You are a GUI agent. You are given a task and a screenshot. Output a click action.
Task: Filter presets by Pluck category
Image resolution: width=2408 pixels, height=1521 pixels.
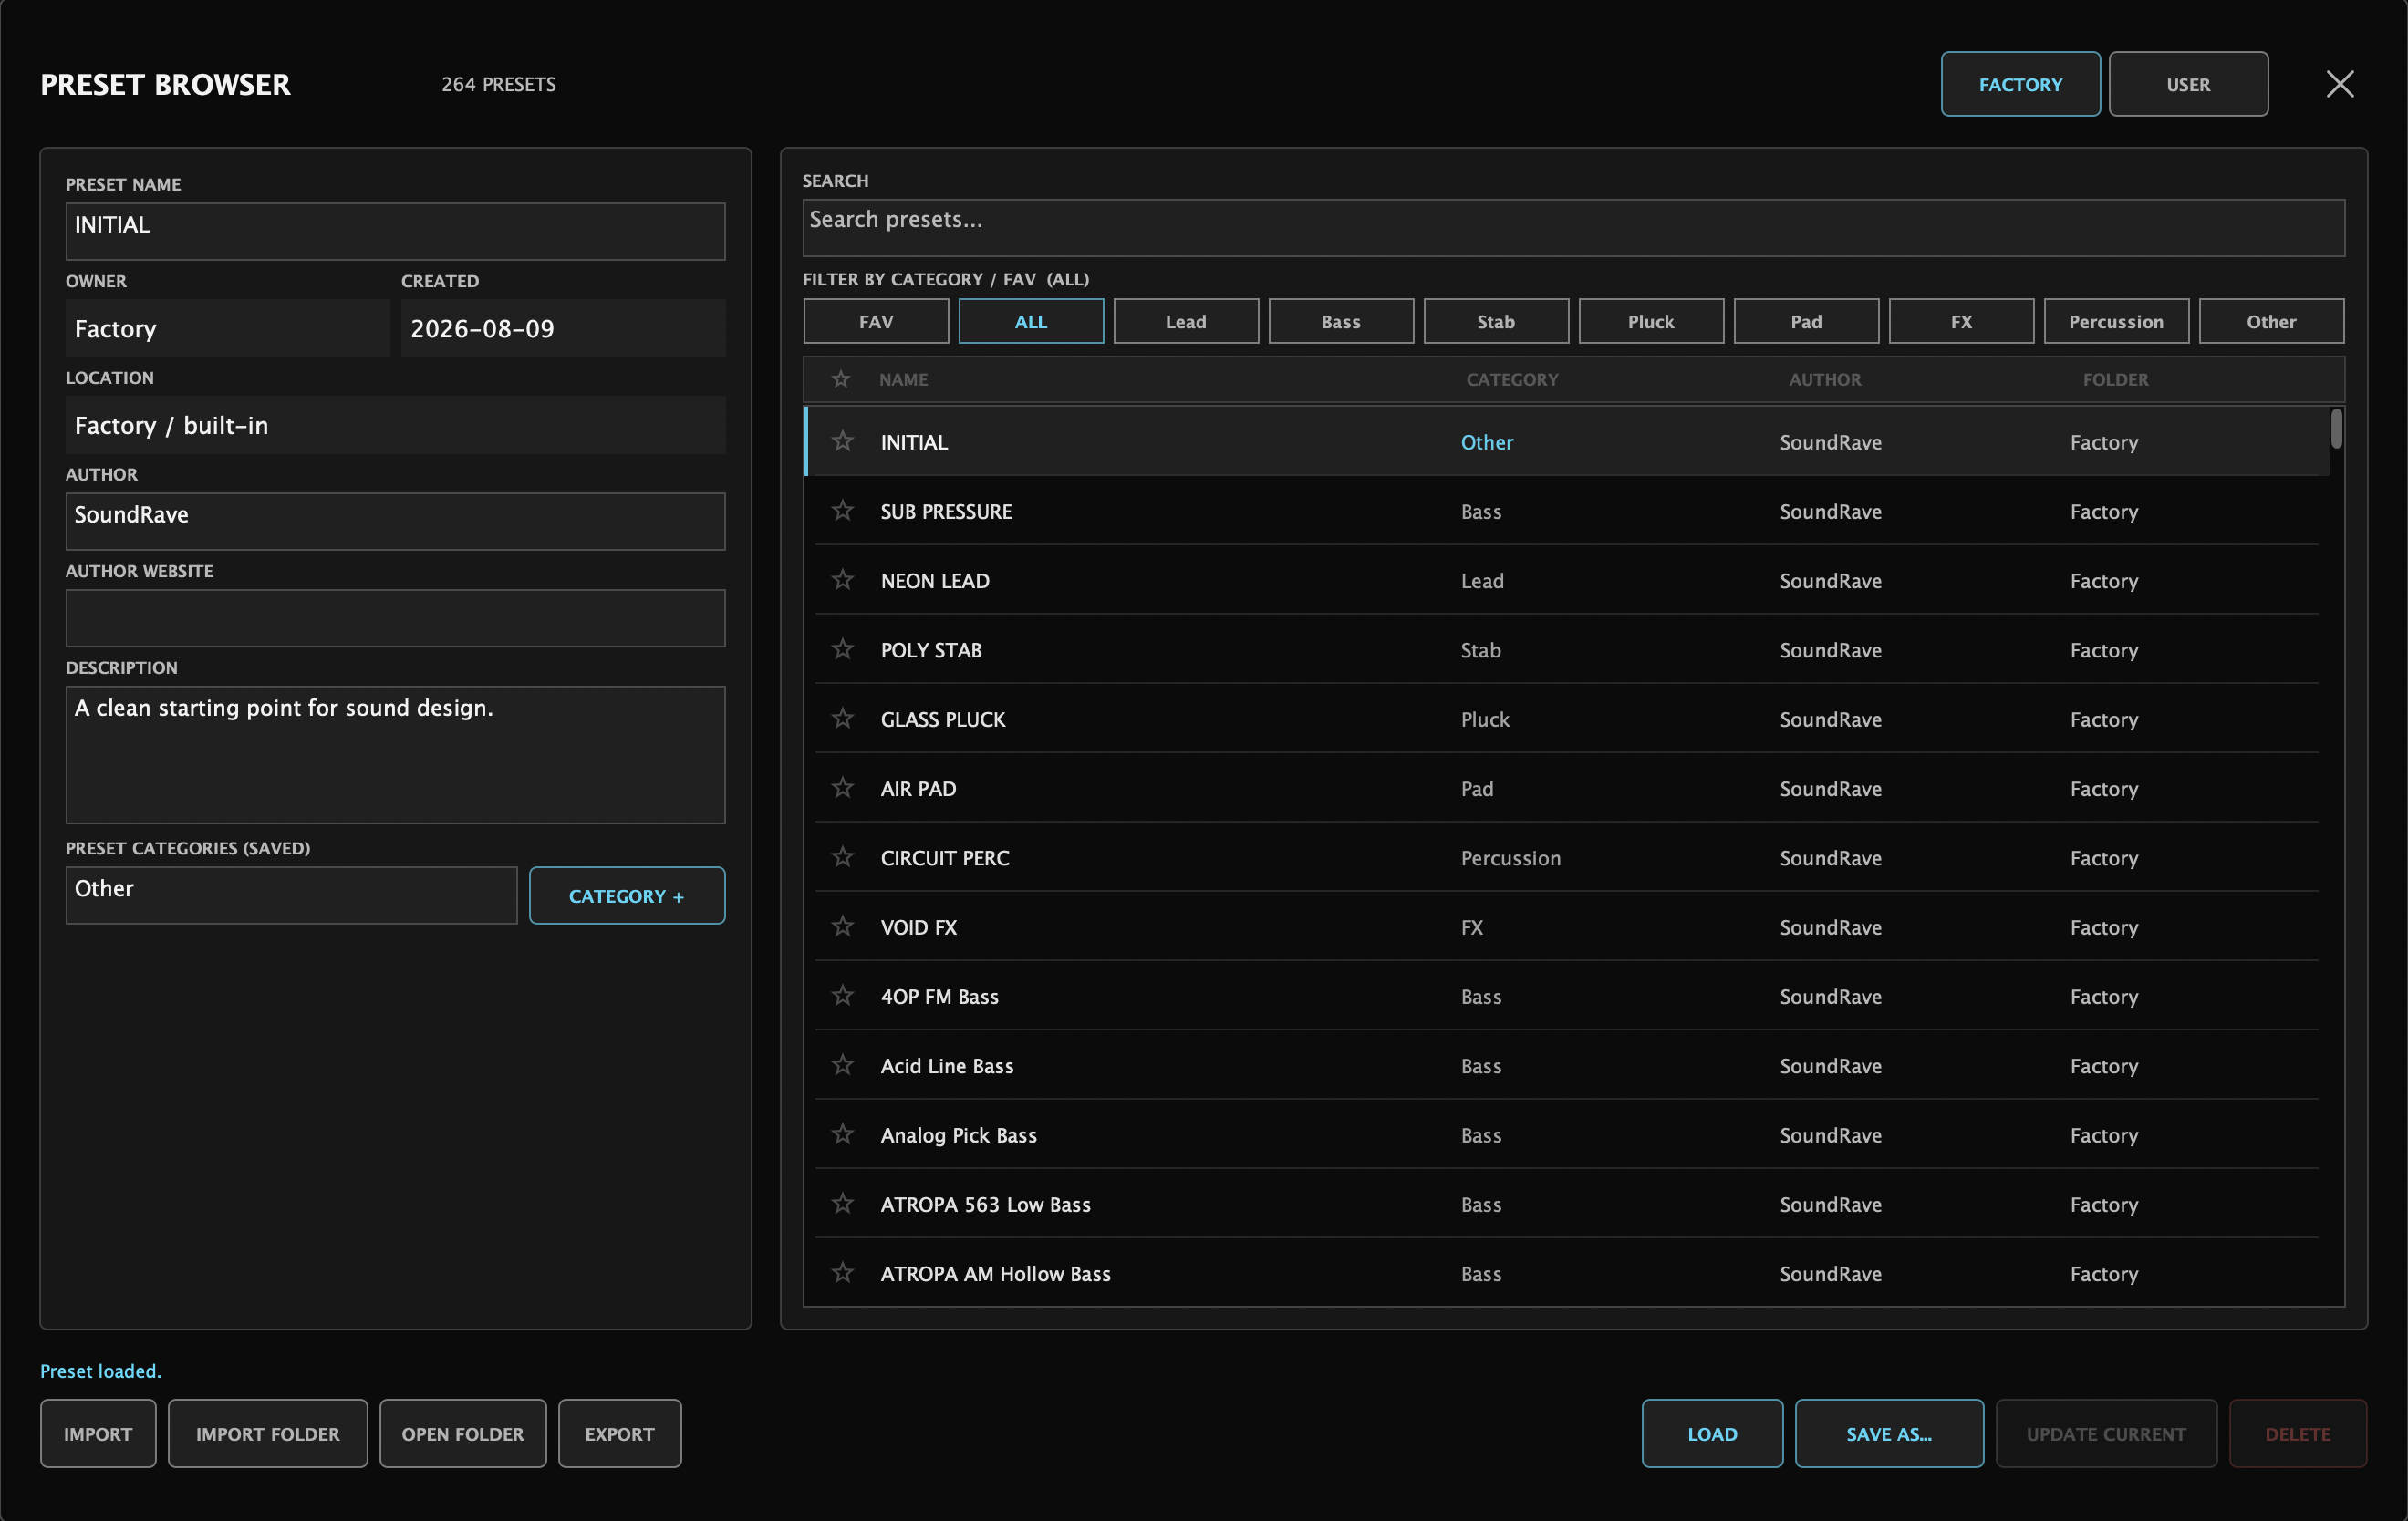(x=1651, y=321)
